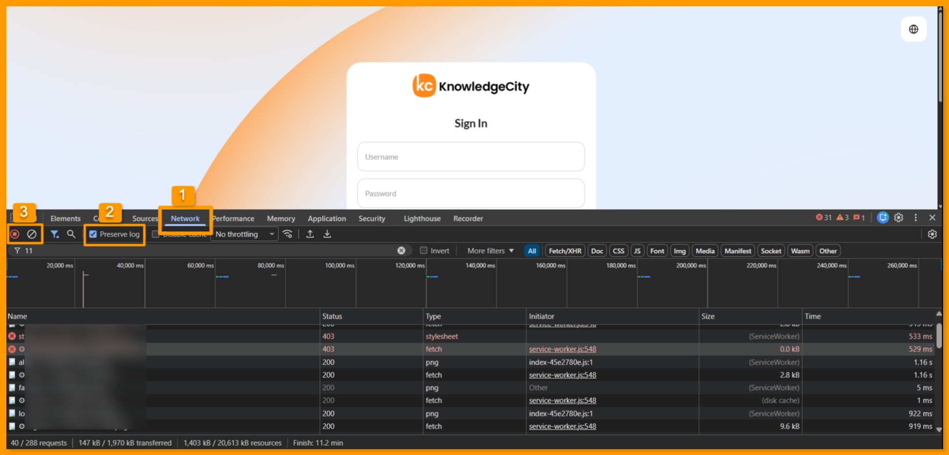
Task: Close the DevTools panel
Action: pos(932,218)
